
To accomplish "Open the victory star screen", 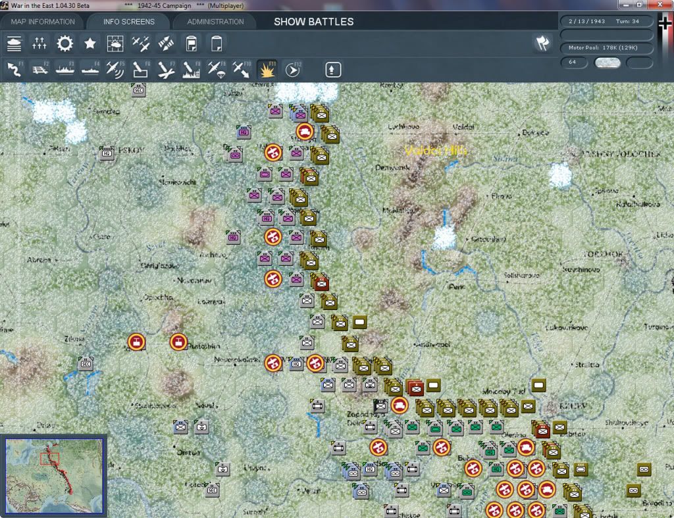I will pyautogui.click(x=90, y=44).
